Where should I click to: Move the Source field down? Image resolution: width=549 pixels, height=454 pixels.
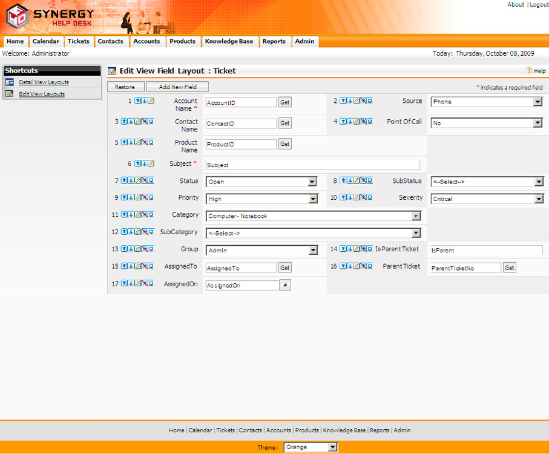[x=350, y=101]
